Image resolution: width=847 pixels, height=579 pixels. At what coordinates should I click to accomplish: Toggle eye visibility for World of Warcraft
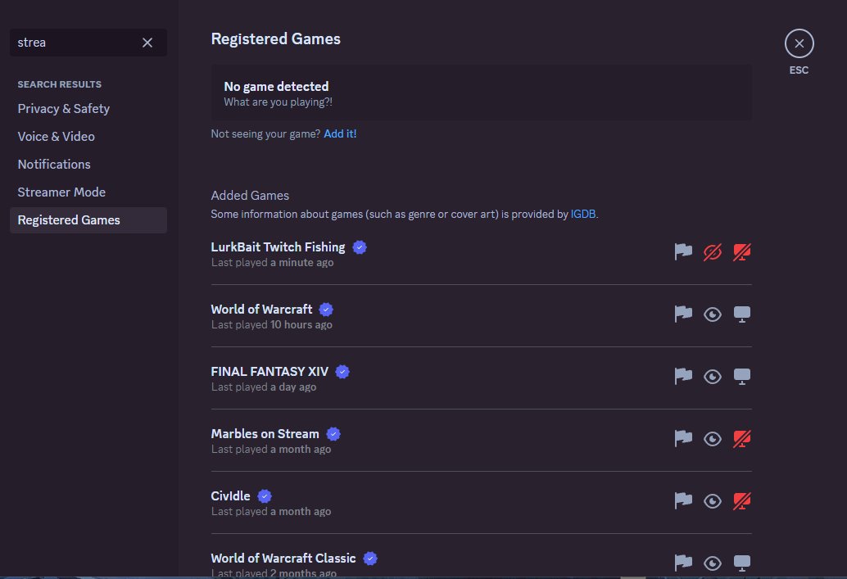tap(713, 314)
